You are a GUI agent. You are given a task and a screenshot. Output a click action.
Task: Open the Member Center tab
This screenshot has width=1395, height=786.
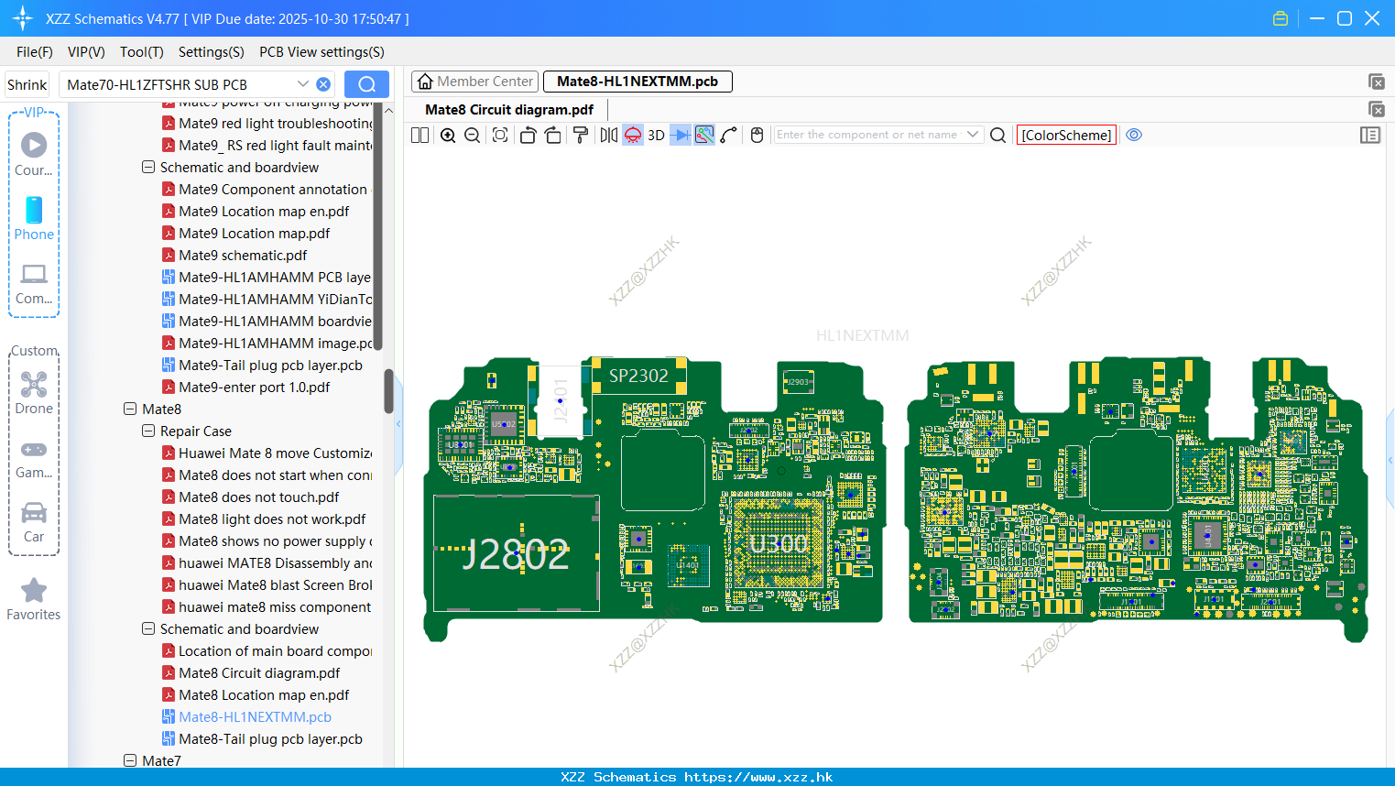475,82
